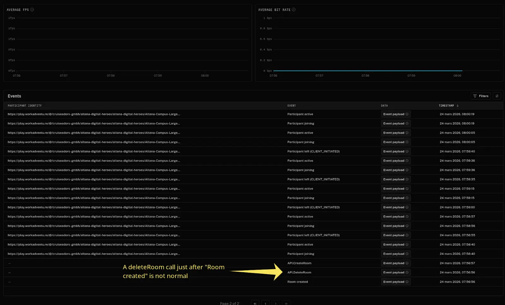Open Event payload for Participant joining at 07:59:15

pos(396,198)
